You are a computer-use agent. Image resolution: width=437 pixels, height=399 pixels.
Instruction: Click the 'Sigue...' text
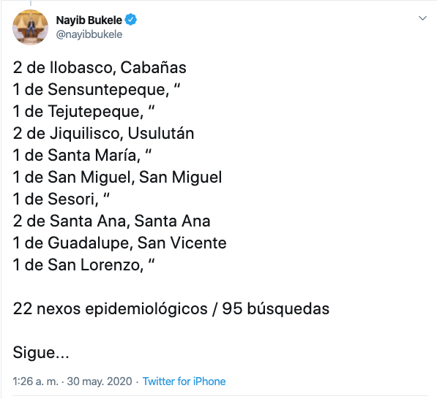(x=41, y=353)
